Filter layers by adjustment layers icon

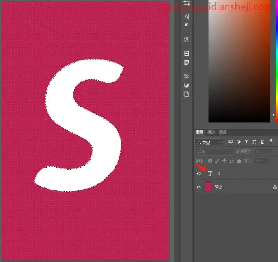point(239,142)
